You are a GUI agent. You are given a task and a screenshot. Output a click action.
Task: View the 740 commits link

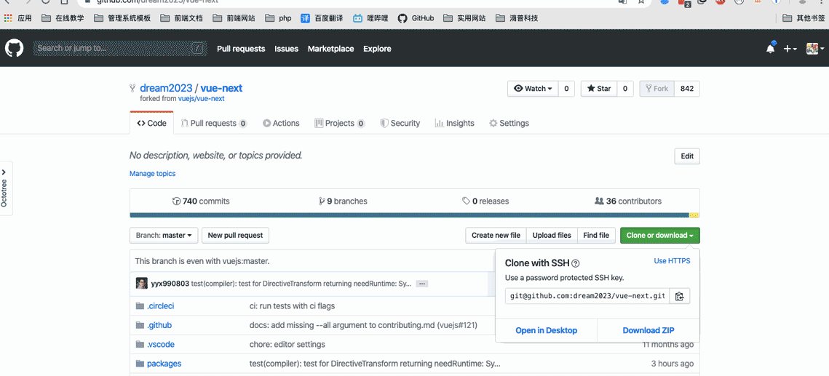(201, 201)
